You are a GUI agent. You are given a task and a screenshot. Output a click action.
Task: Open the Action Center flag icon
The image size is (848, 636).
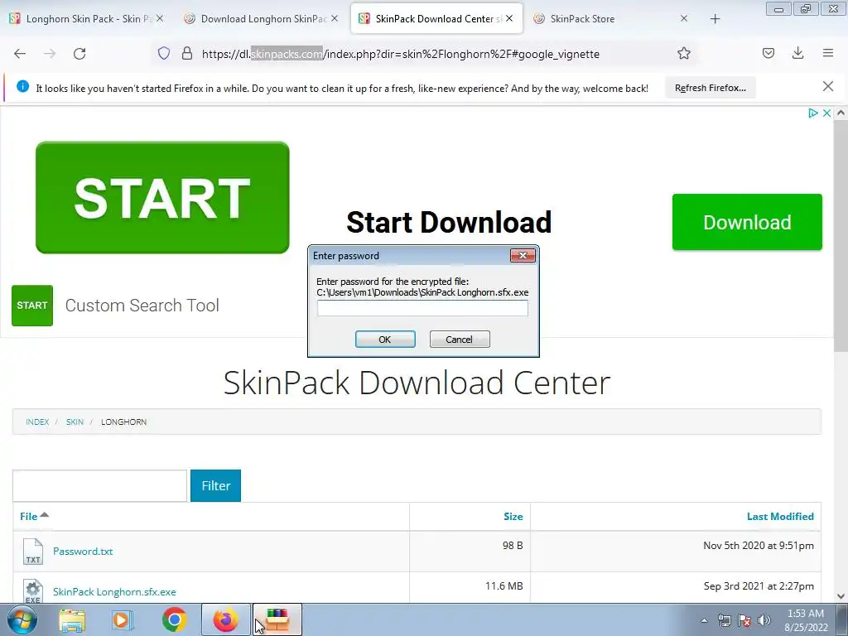tap(744, 620)
